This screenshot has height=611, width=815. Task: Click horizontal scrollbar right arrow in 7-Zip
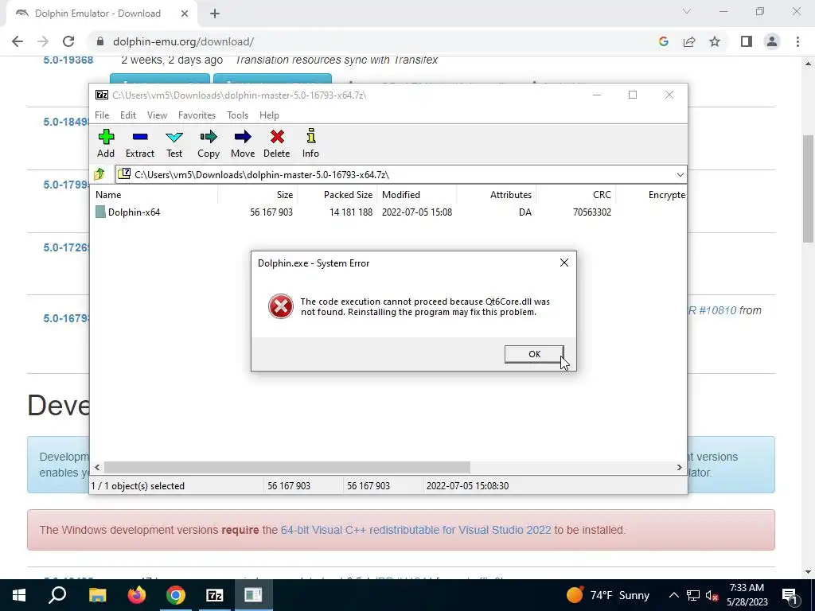pyautogui.click(x=679, y=468)
